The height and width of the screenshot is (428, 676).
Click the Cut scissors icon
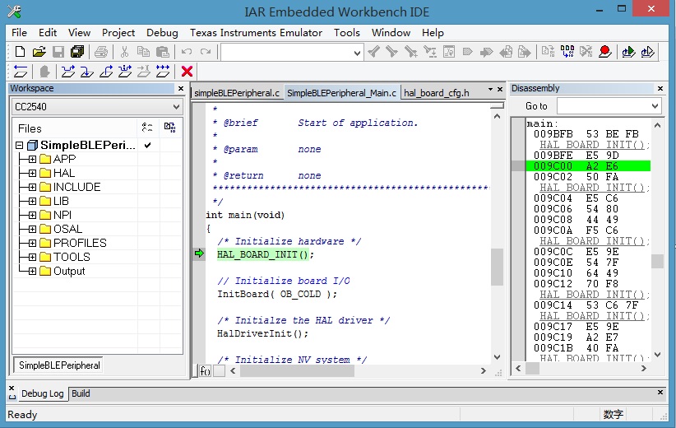(x=124, y=52)
